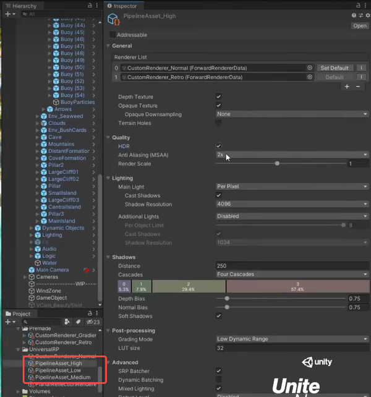
Task: Open search by type icon in Project
Action: pyautogui.click(x=67, y=322)
